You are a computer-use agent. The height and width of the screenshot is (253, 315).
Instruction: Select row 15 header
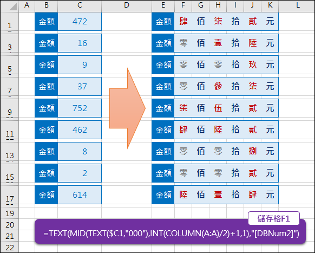[10, 173]
